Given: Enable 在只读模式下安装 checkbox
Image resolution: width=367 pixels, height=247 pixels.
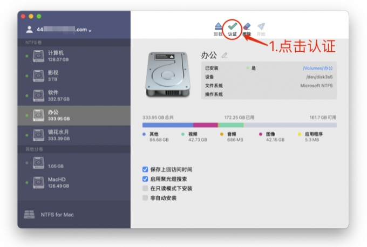Looking at the screenshot, I should point(145,188).
